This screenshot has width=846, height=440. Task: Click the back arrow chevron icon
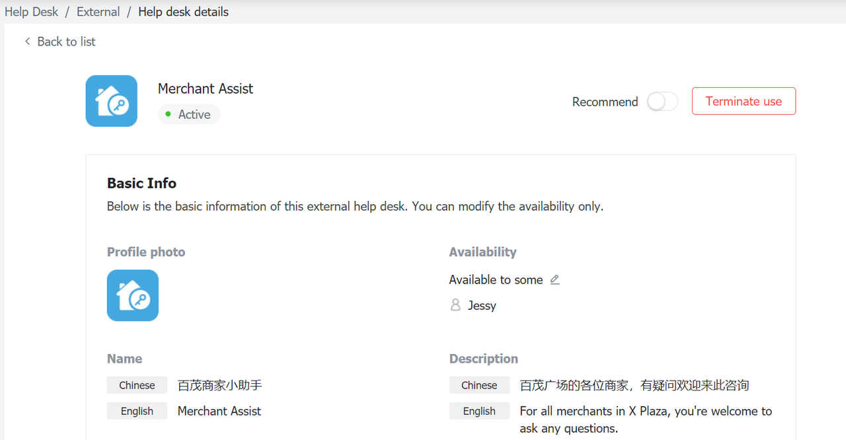(x=27, y=42)
